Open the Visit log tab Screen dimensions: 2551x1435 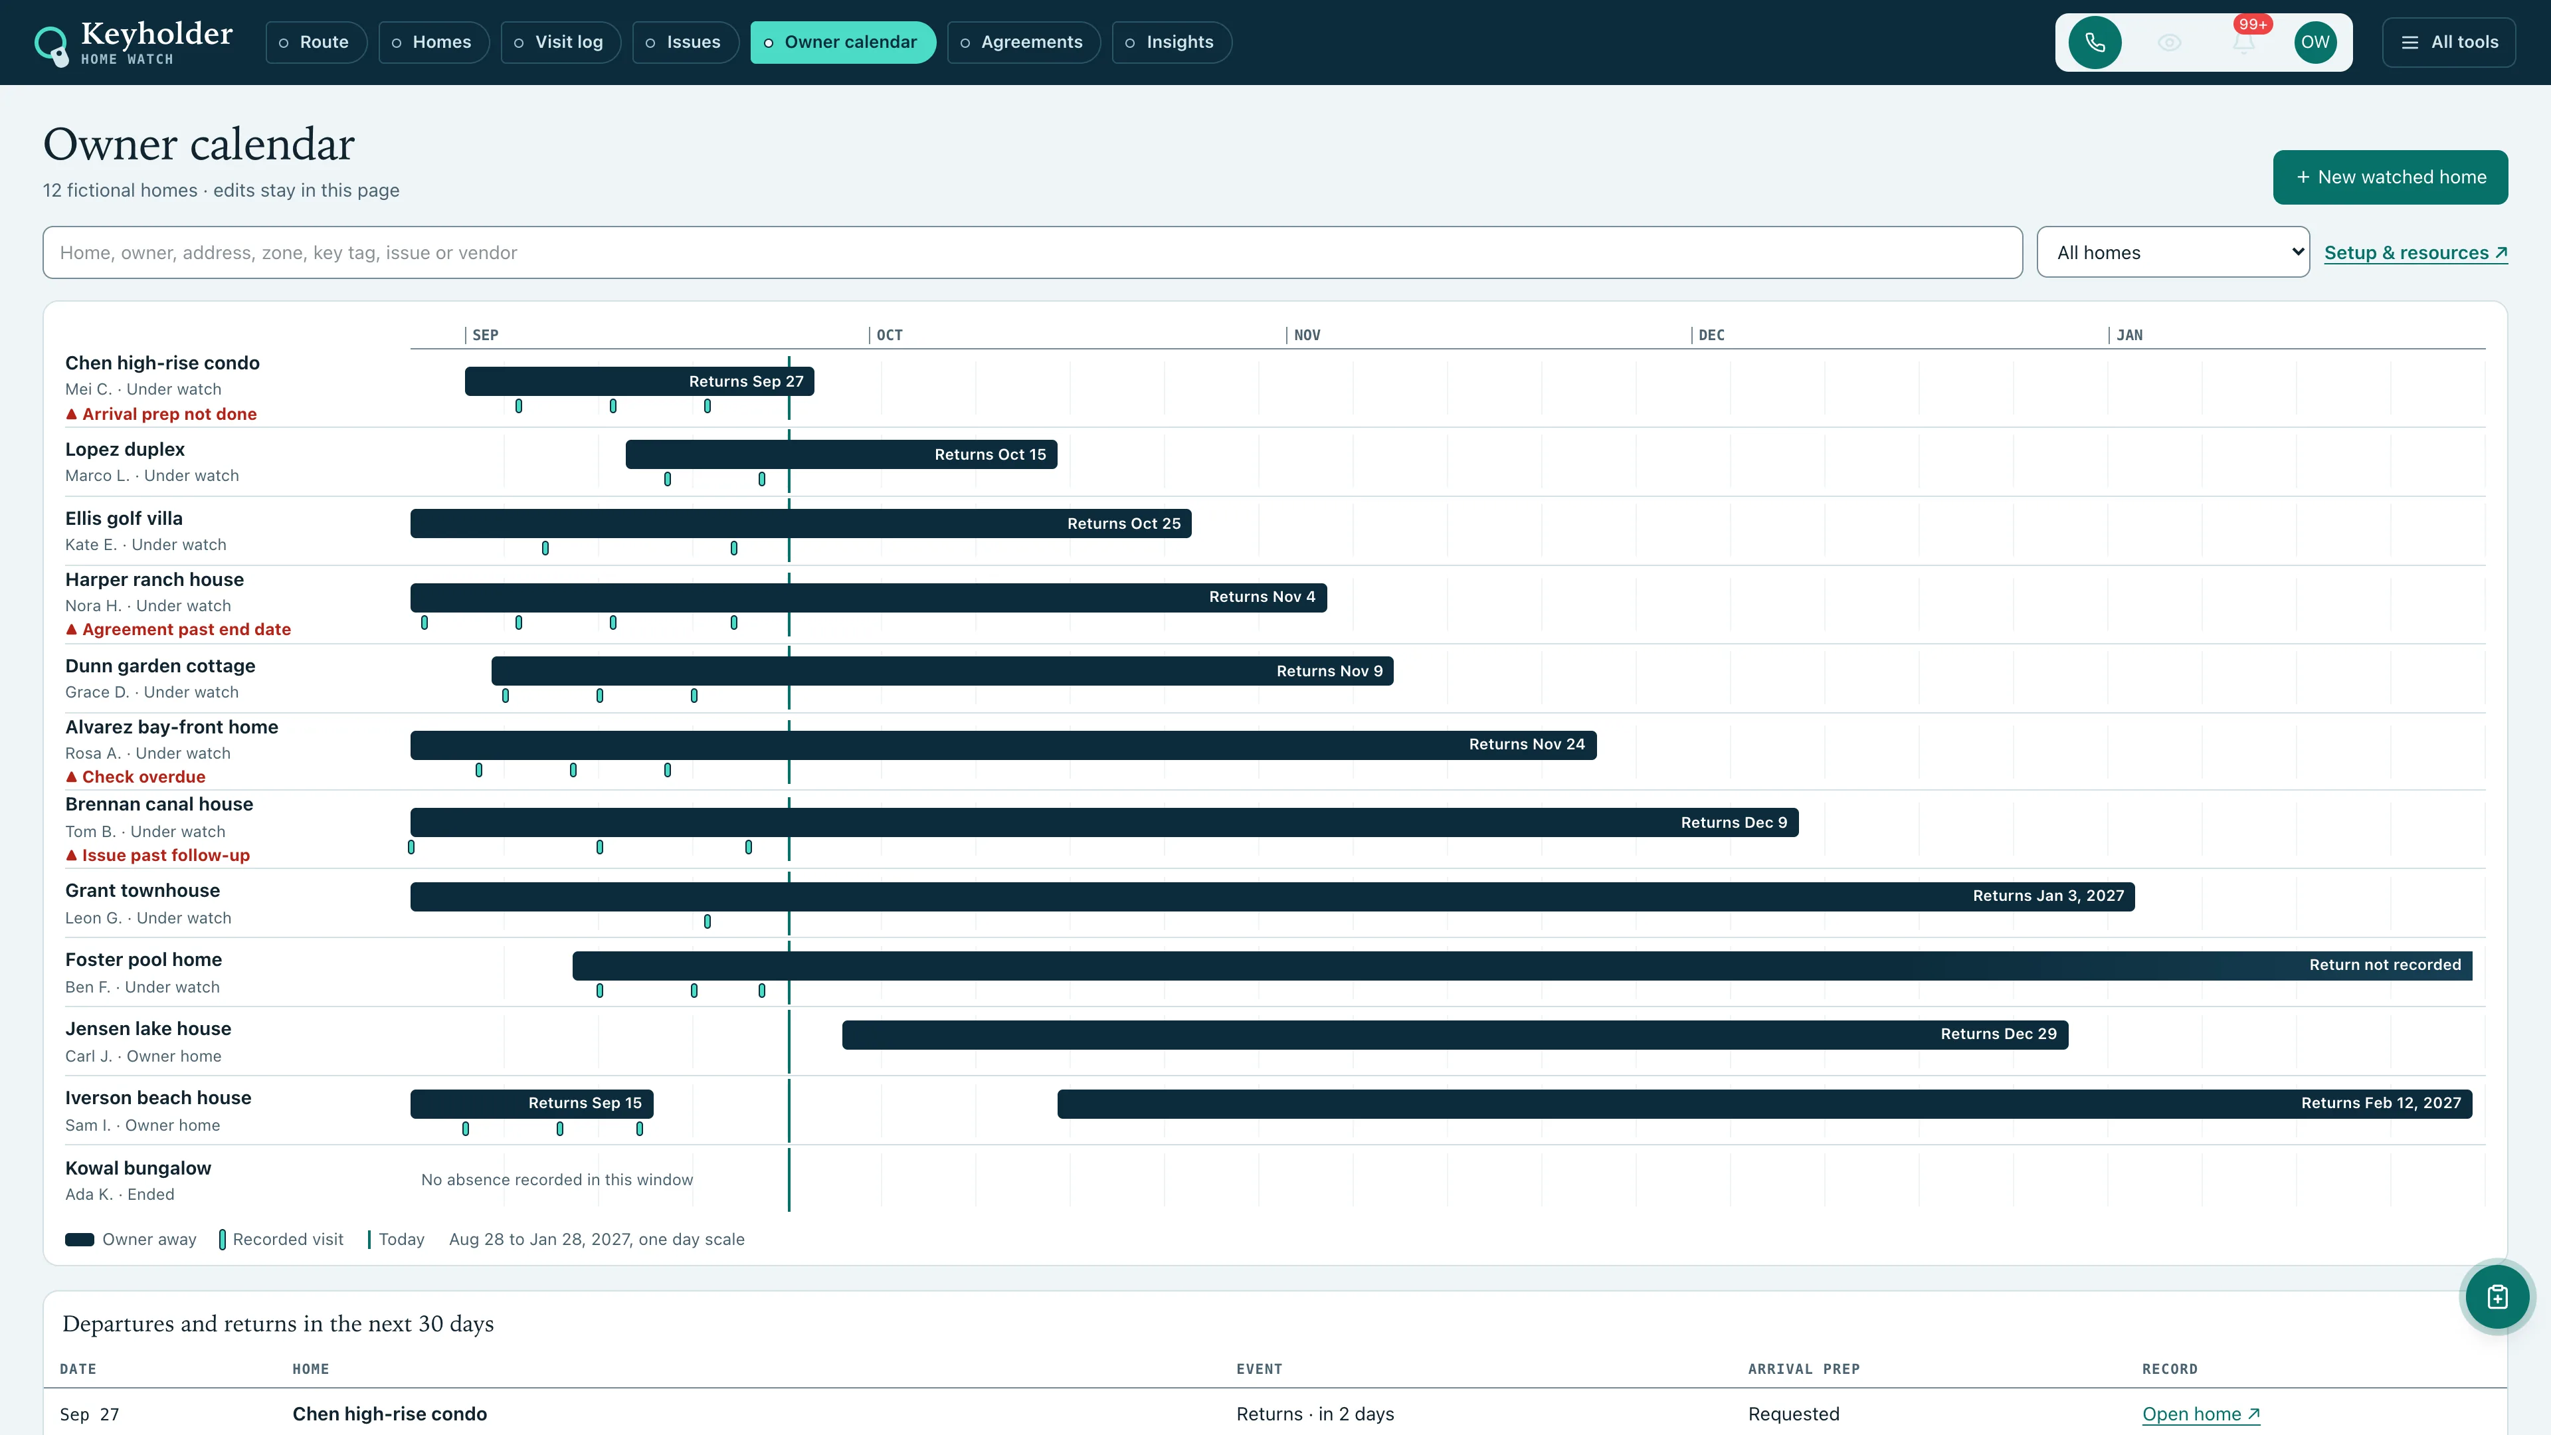561,43
